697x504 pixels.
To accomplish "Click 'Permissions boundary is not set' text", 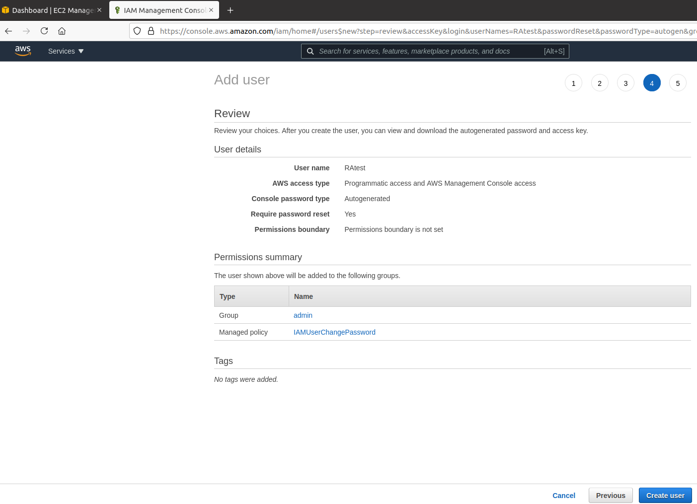I will pyautogui.click(x=393, y=229).
